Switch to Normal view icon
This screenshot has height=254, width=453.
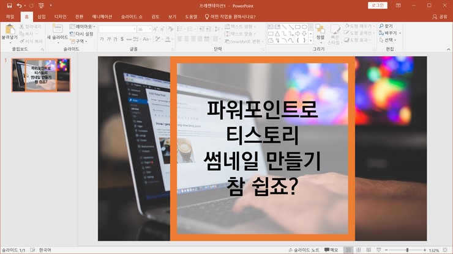(x=348, y=250)
